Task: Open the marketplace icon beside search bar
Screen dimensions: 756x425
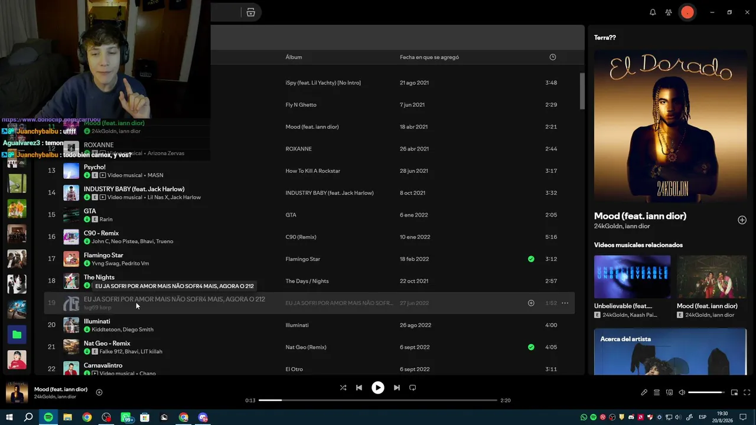Action: [x=251, y=12]
